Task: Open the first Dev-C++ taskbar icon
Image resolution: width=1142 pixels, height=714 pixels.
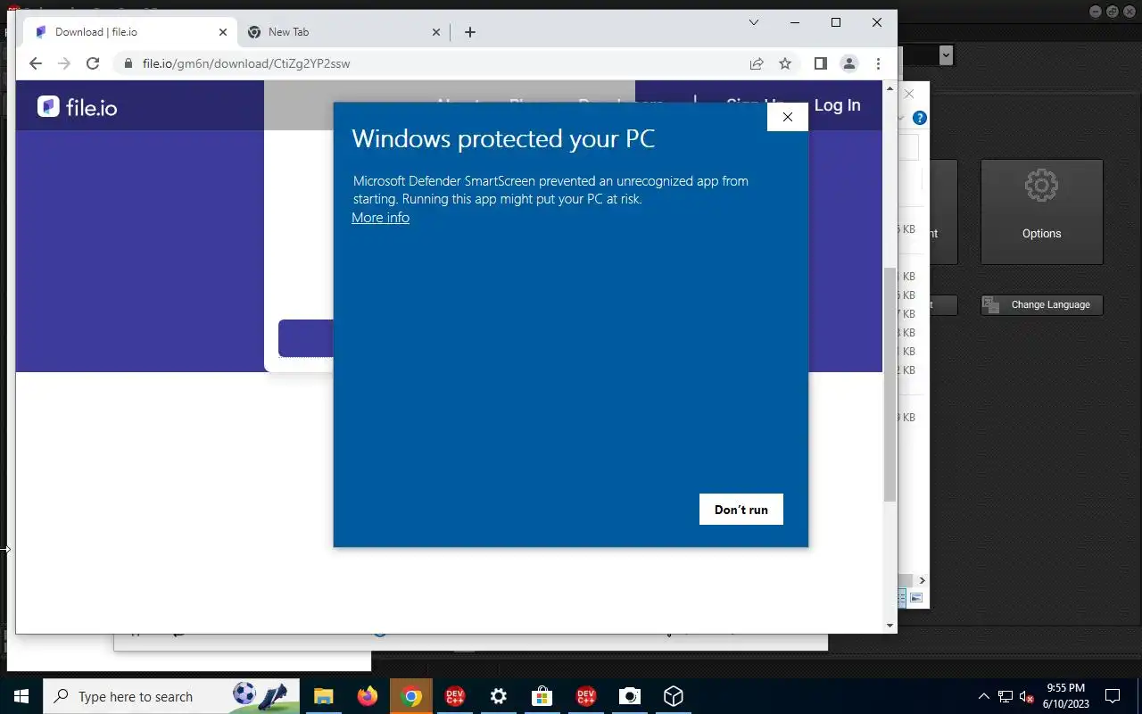Action: 454,696
